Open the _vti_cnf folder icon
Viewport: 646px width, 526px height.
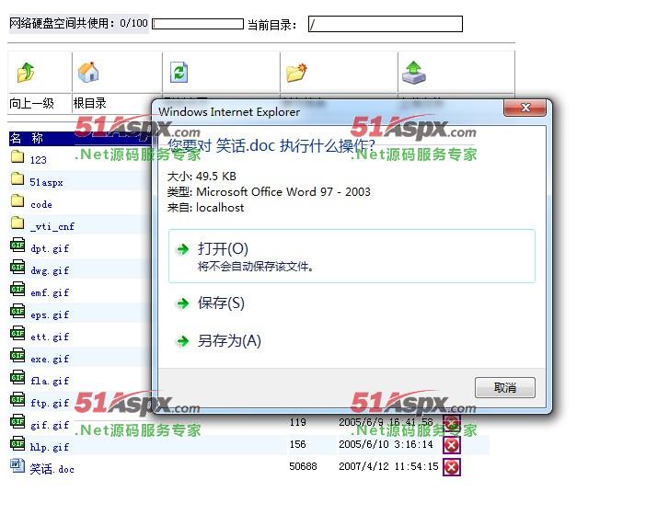(x=17, y=223)
